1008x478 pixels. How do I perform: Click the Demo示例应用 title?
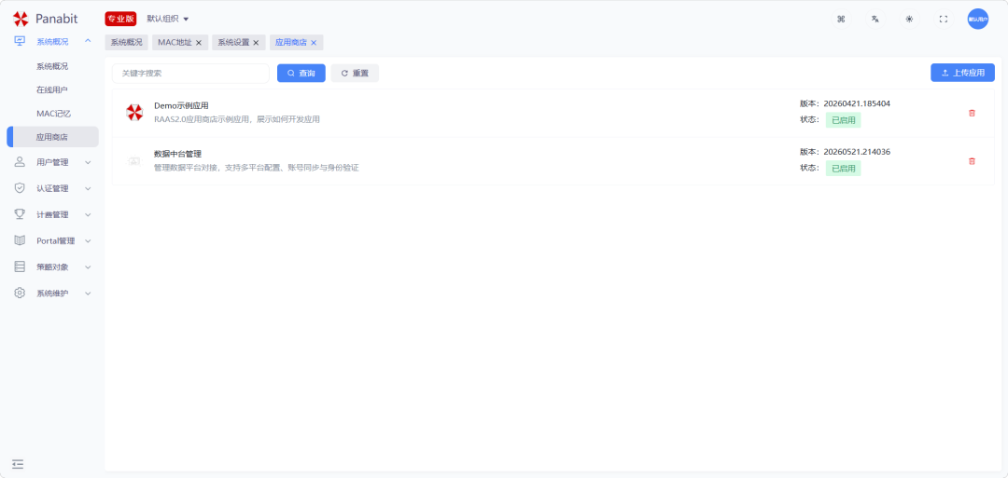click(x=181, y=106)
